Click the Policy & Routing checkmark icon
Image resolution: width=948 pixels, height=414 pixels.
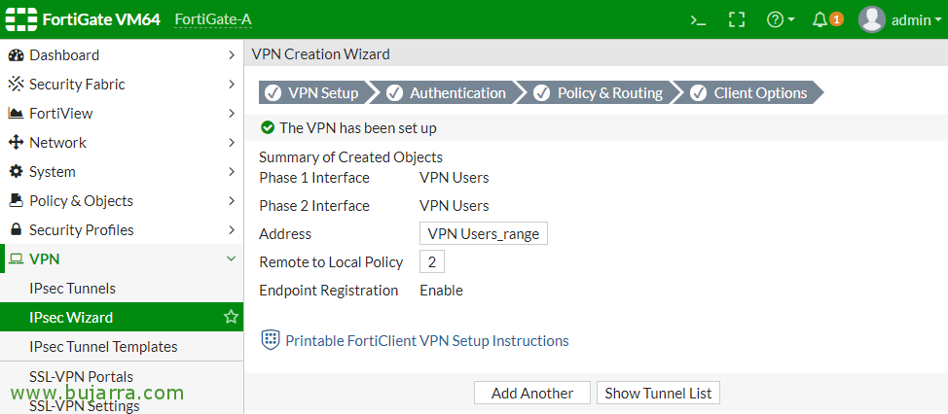click(x=542, y=93)
